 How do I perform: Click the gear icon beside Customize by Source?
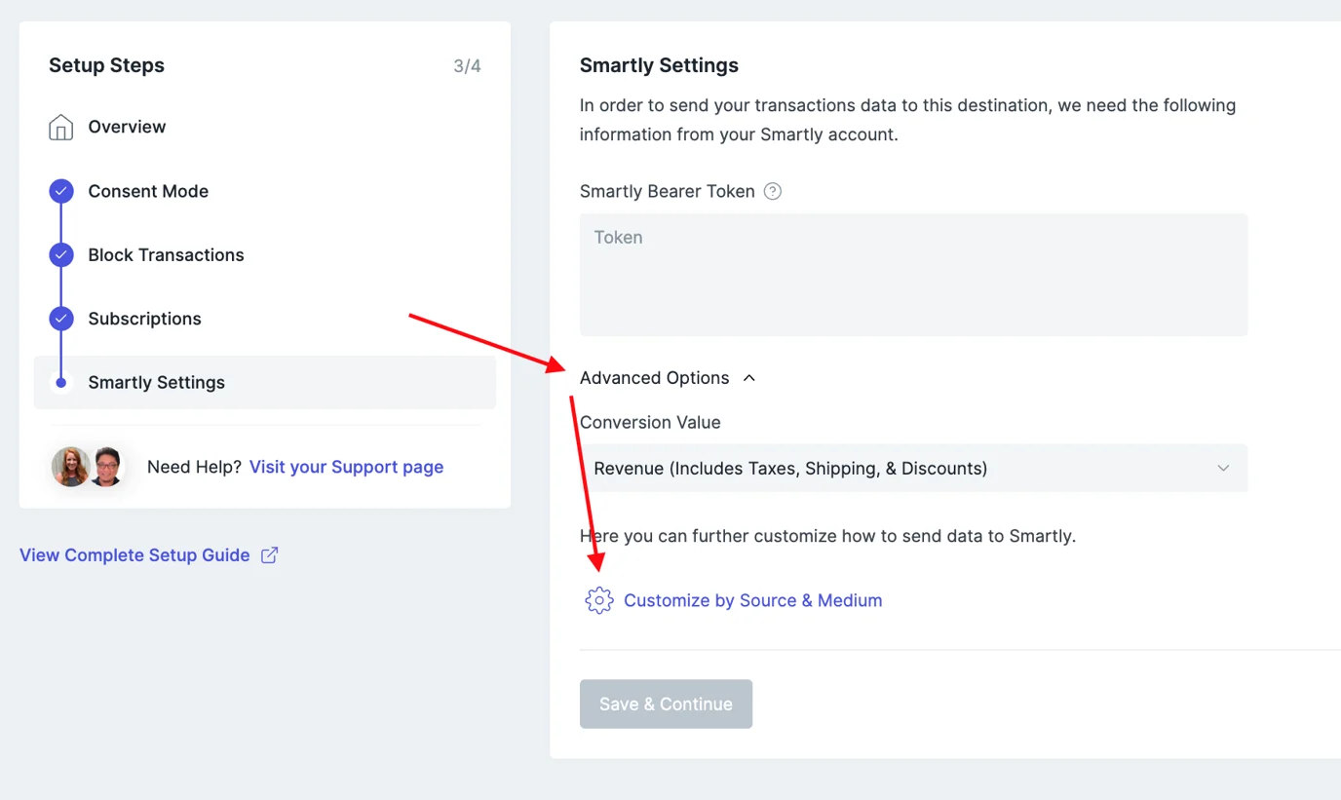click(x=599, y=600)
